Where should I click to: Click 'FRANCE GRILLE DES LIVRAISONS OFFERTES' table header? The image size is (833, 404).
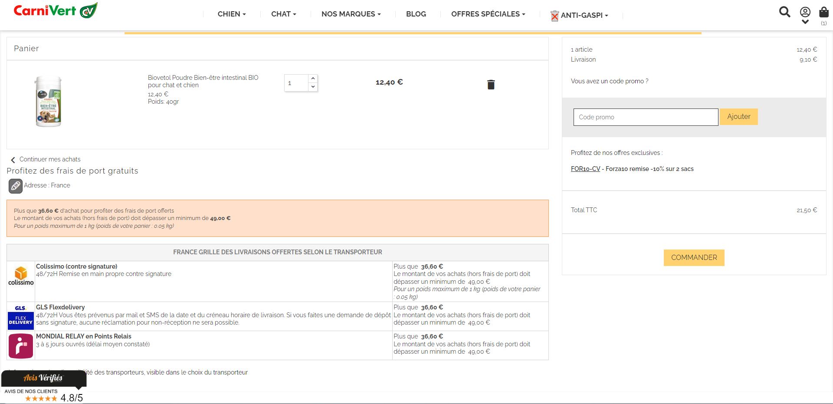click(x=278, y=252)
